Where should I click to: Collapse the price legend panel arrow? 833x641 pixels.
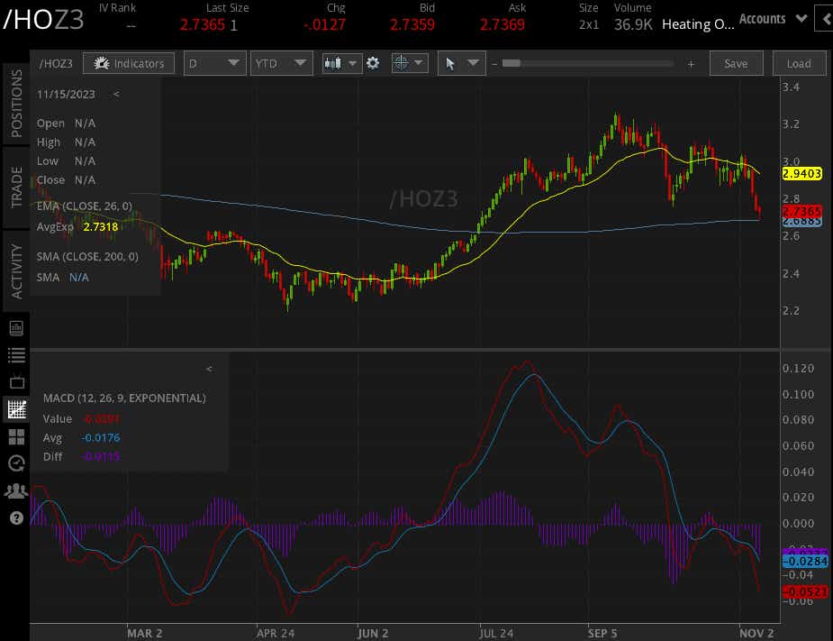(x=116, y=94)
